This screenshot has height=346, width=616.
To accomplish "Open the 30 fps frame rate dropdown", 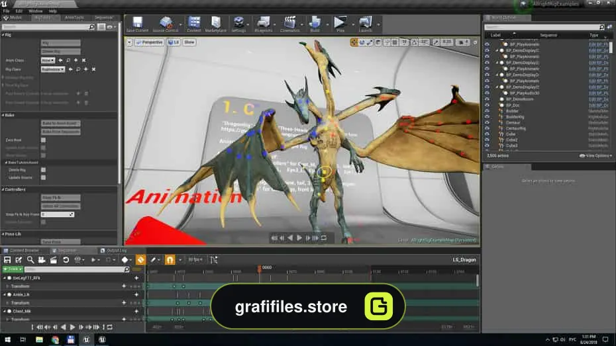I will point(195,260).
